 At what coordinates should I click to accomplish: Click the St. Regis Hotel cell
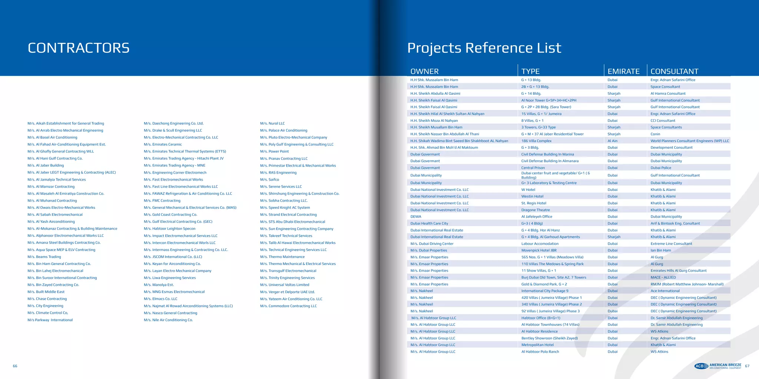[534, 203]
